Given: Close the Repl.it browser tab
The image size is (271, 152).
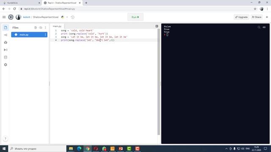Looking at the screenshot, I should click(x=80, y=3).
